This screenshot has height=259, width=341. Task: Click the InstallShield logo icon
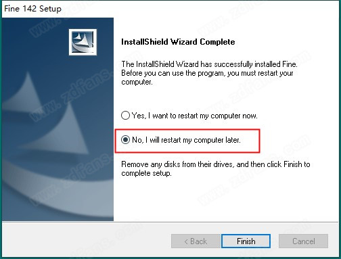pyautogui.click(x=83, y=42)
